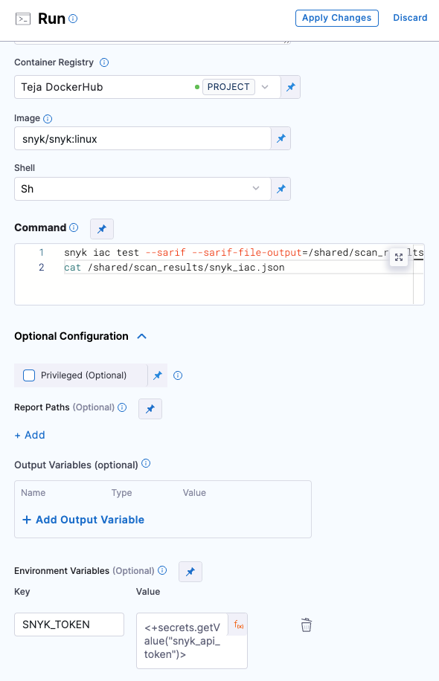Click the expression fx icon on value field

[238, 625]
